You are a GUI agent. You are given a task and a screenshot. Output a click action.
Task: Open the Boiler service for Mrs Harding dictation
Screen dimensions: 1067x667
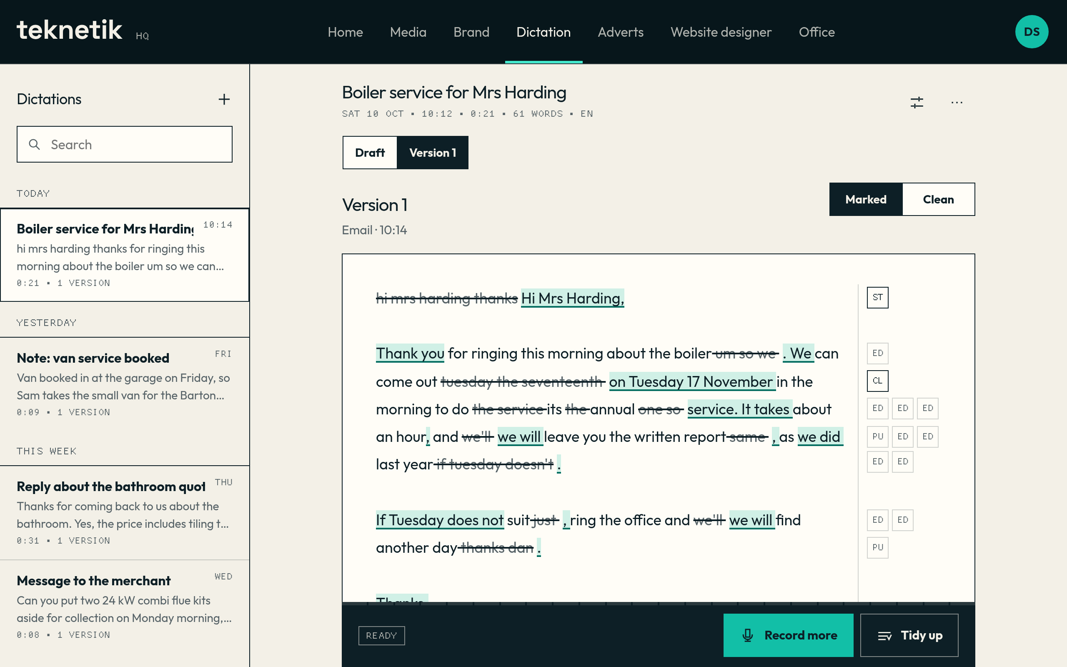click(x=124, y=255)
